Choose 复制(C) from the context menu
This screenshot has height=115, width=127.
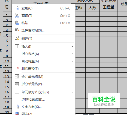(x=44, y=8)
